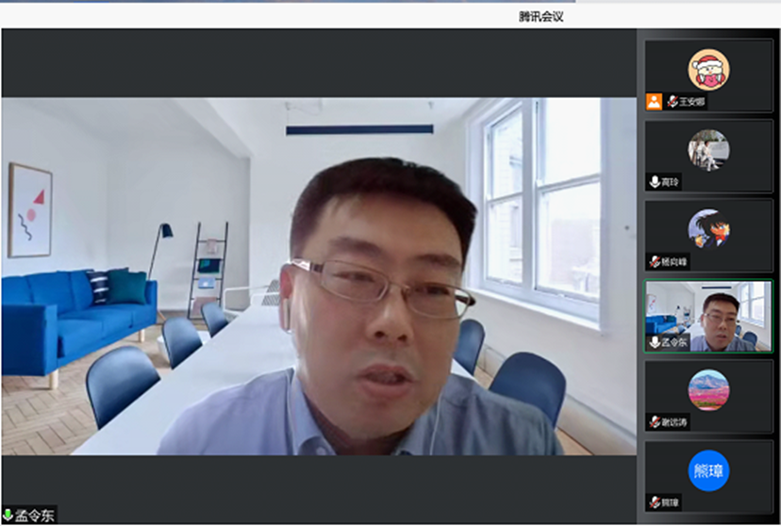
Task: Select 谢训涛's landscape avatar tile
Action: pyautogui.click(x=707, y=390)
